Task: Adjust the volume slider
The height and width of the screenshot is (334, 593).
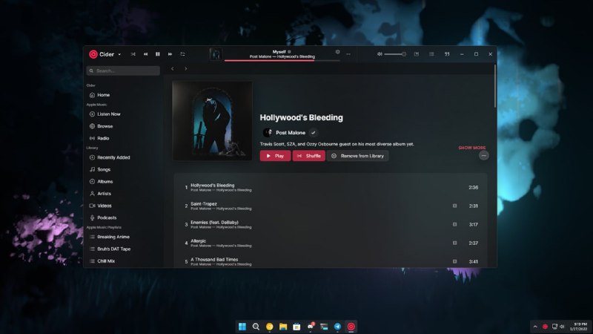Action: click(x=395, y=54)
